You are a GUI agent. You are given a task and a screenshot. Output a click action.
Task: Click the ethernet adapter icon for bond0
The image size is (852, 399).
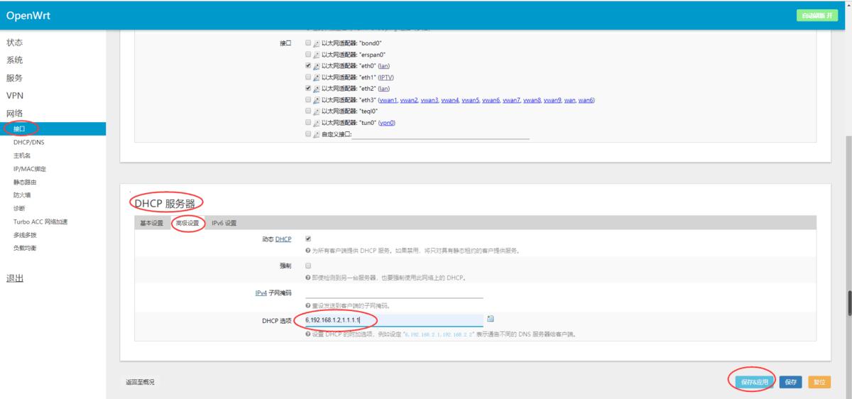[x=317, y=43]
